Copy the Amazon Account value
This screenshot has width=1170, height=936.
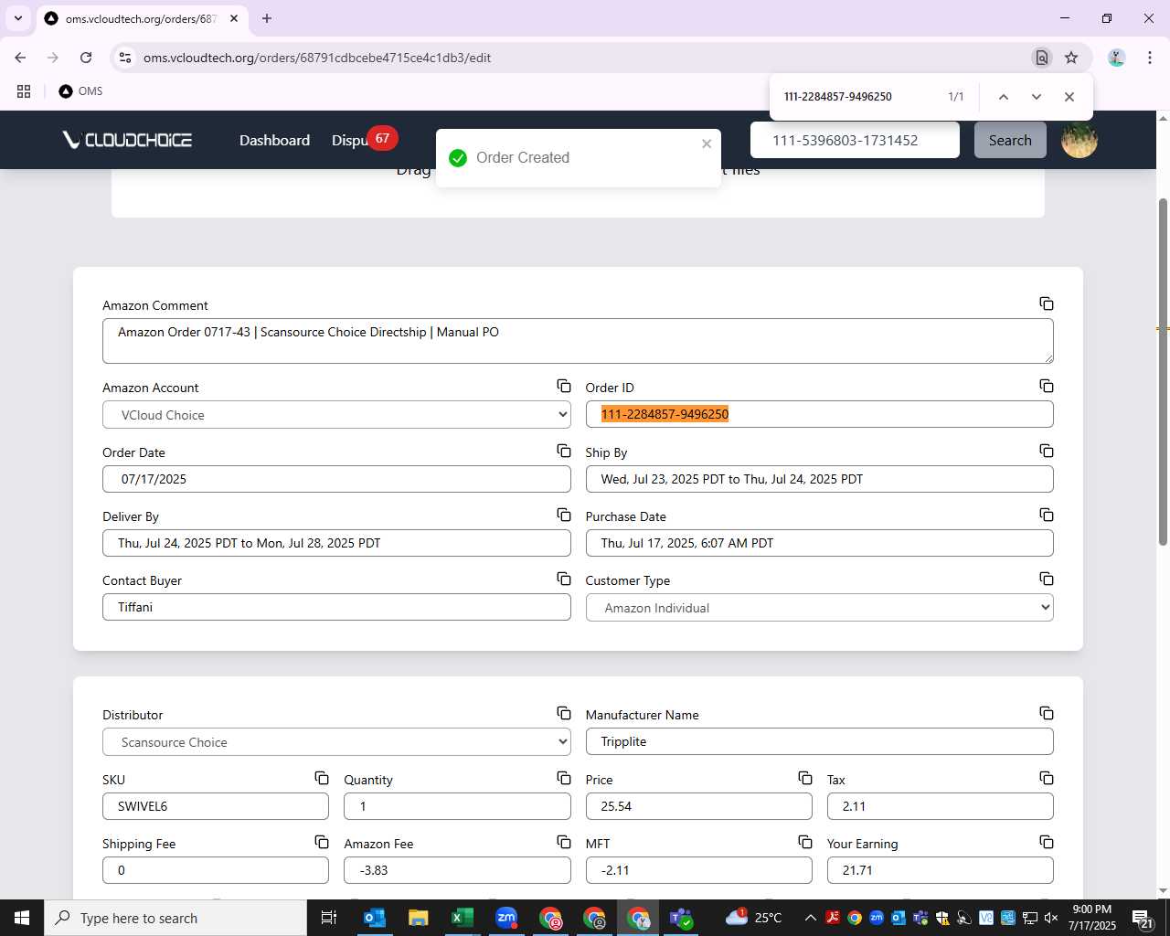[x=564, y=386]
